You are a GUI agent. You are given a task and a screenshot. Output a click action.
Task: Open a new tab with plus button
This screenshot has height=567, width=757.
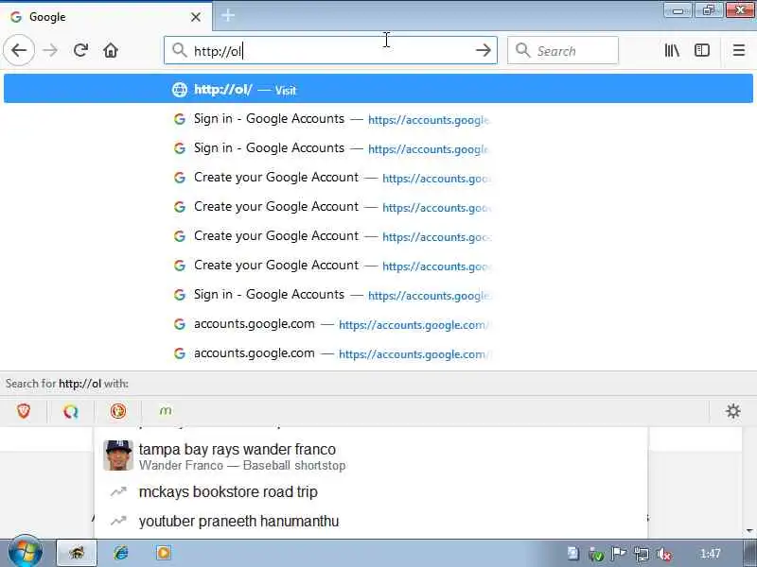[x=228, y=15]
